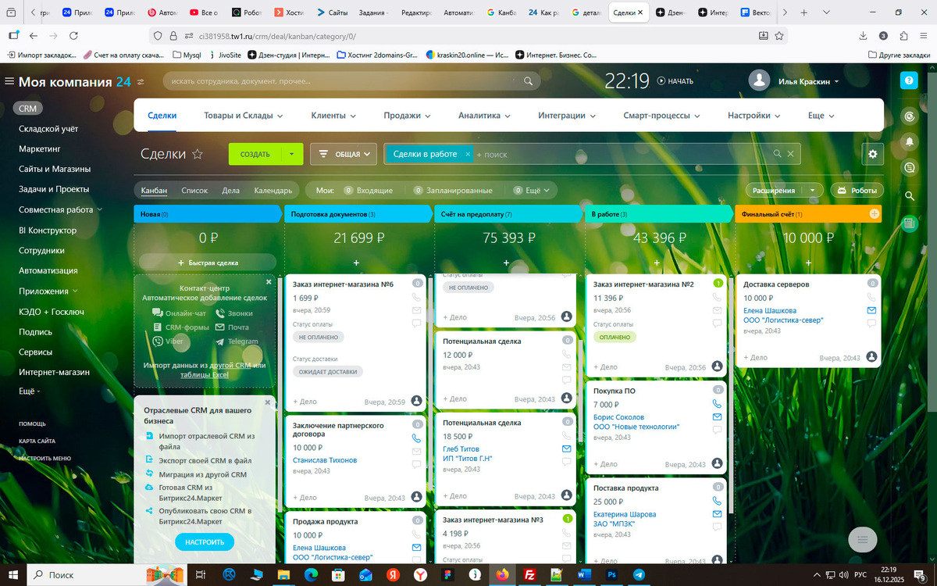Image resolution: width=937 pixels, height=586 pixels.
Task: Open the Роботы button
Action: [x=857, y=190]
